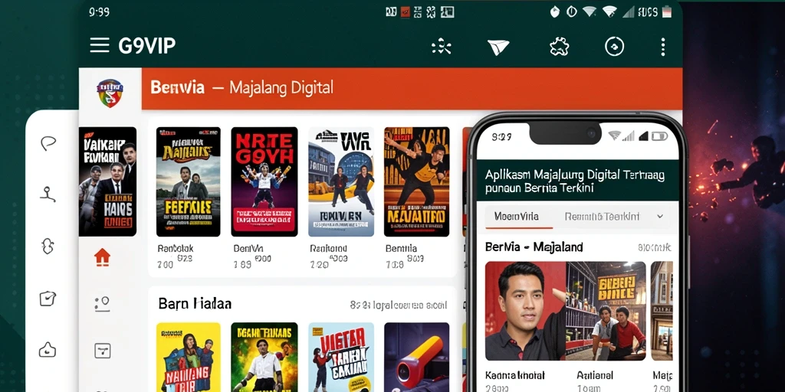The width and height of the screenshot is (785, 392).
Task: Open the Valkair magazine cover with men in suits
Action: pos(107,181)
